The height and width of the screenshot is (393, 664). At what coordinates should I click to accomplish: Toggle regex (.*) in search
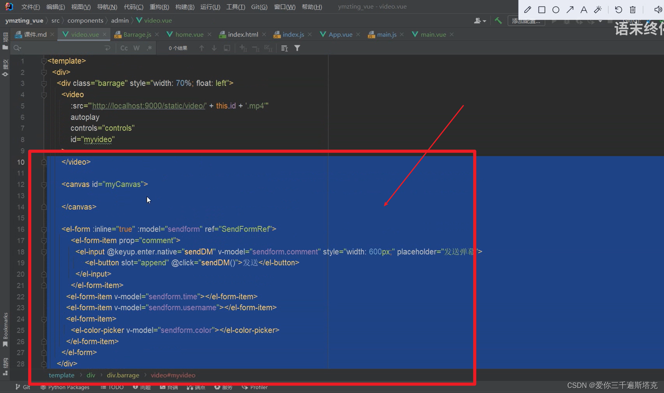[149, 48]
